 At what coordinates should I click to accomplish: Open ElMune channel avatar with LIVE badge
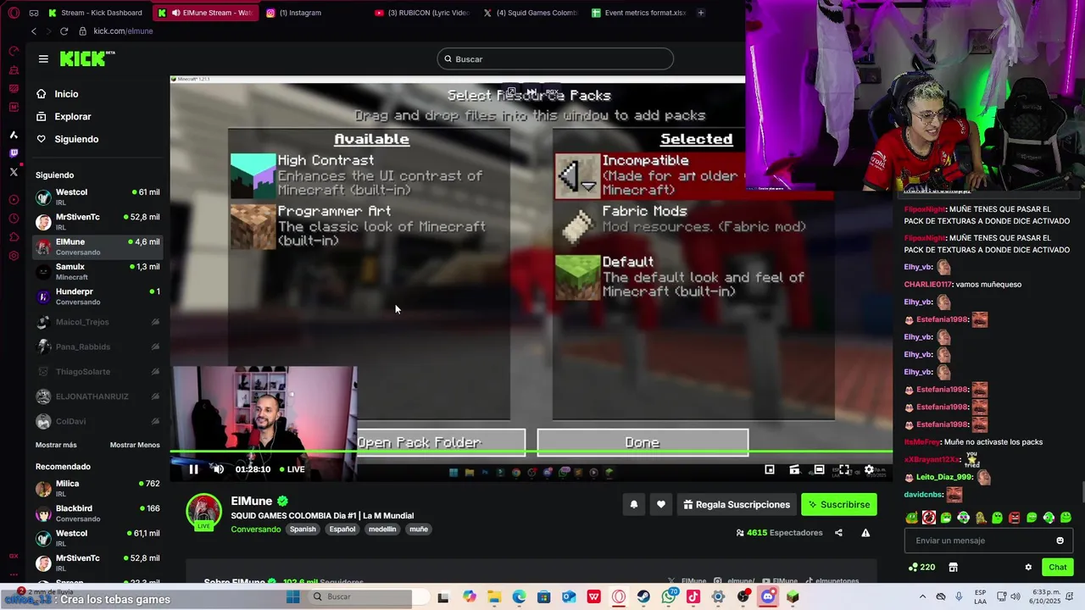pos(203,512)
